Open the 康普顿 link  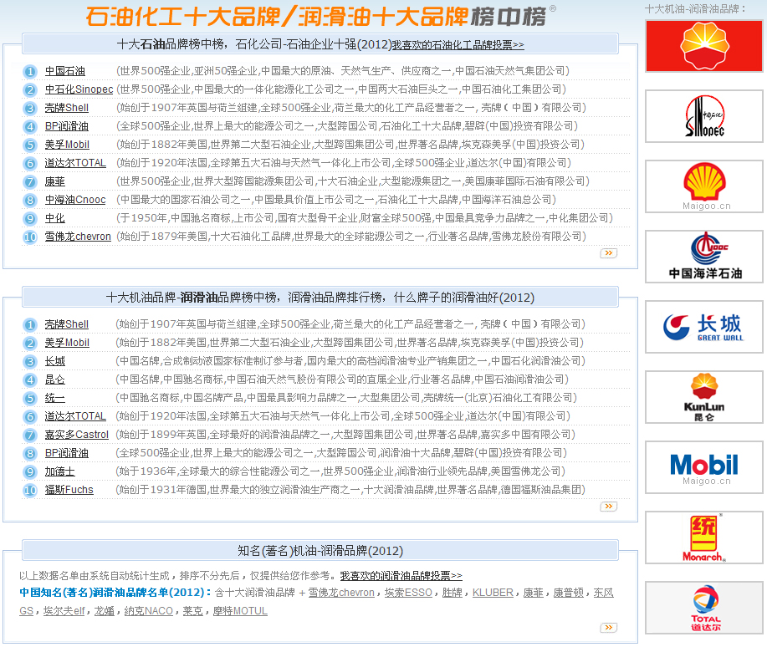coord(569,593)
